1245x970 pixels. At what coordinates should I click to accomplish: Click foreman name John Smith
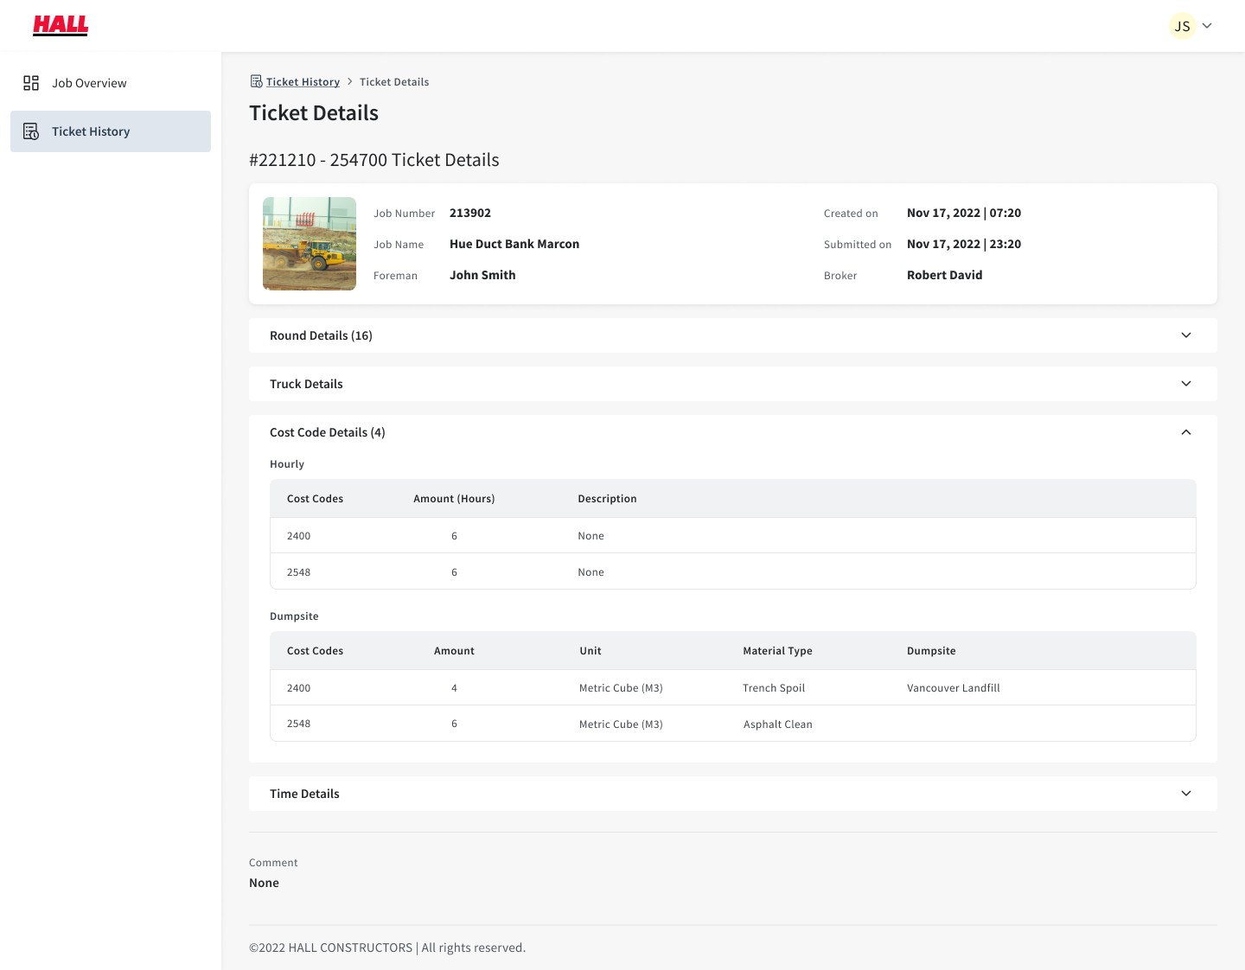[482, 275]
